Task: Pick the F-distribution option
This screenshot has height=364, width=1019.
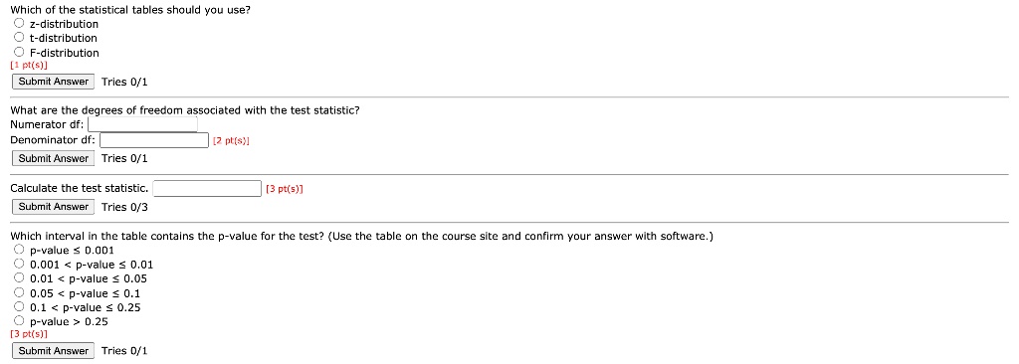Action: [20, 52]
